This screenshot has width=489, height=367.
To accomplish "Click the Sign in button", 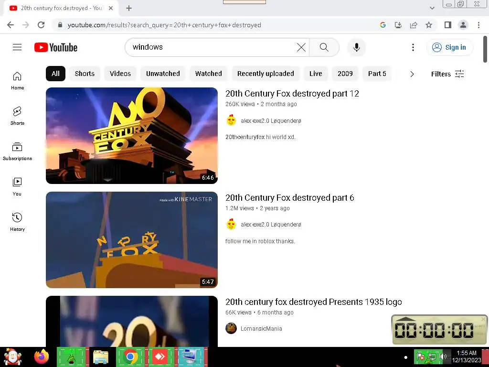I will click(449, 47).
